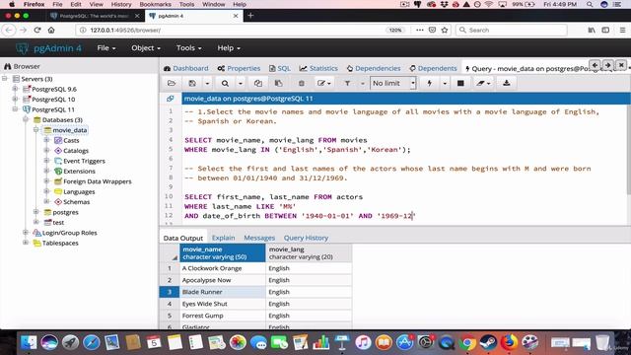The width and height of the screenshot is (631, 355).
Task: Expand the Find options dropdown arrow
Action: 241,83
